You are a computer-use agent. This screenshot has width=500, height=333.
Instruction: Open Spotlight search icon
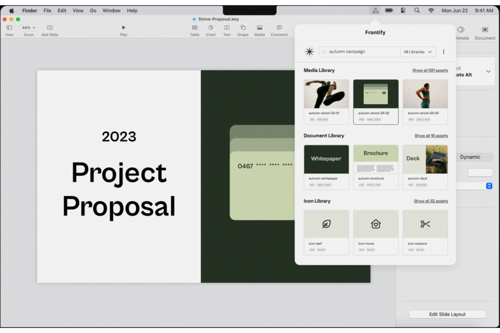pos(417,10)
